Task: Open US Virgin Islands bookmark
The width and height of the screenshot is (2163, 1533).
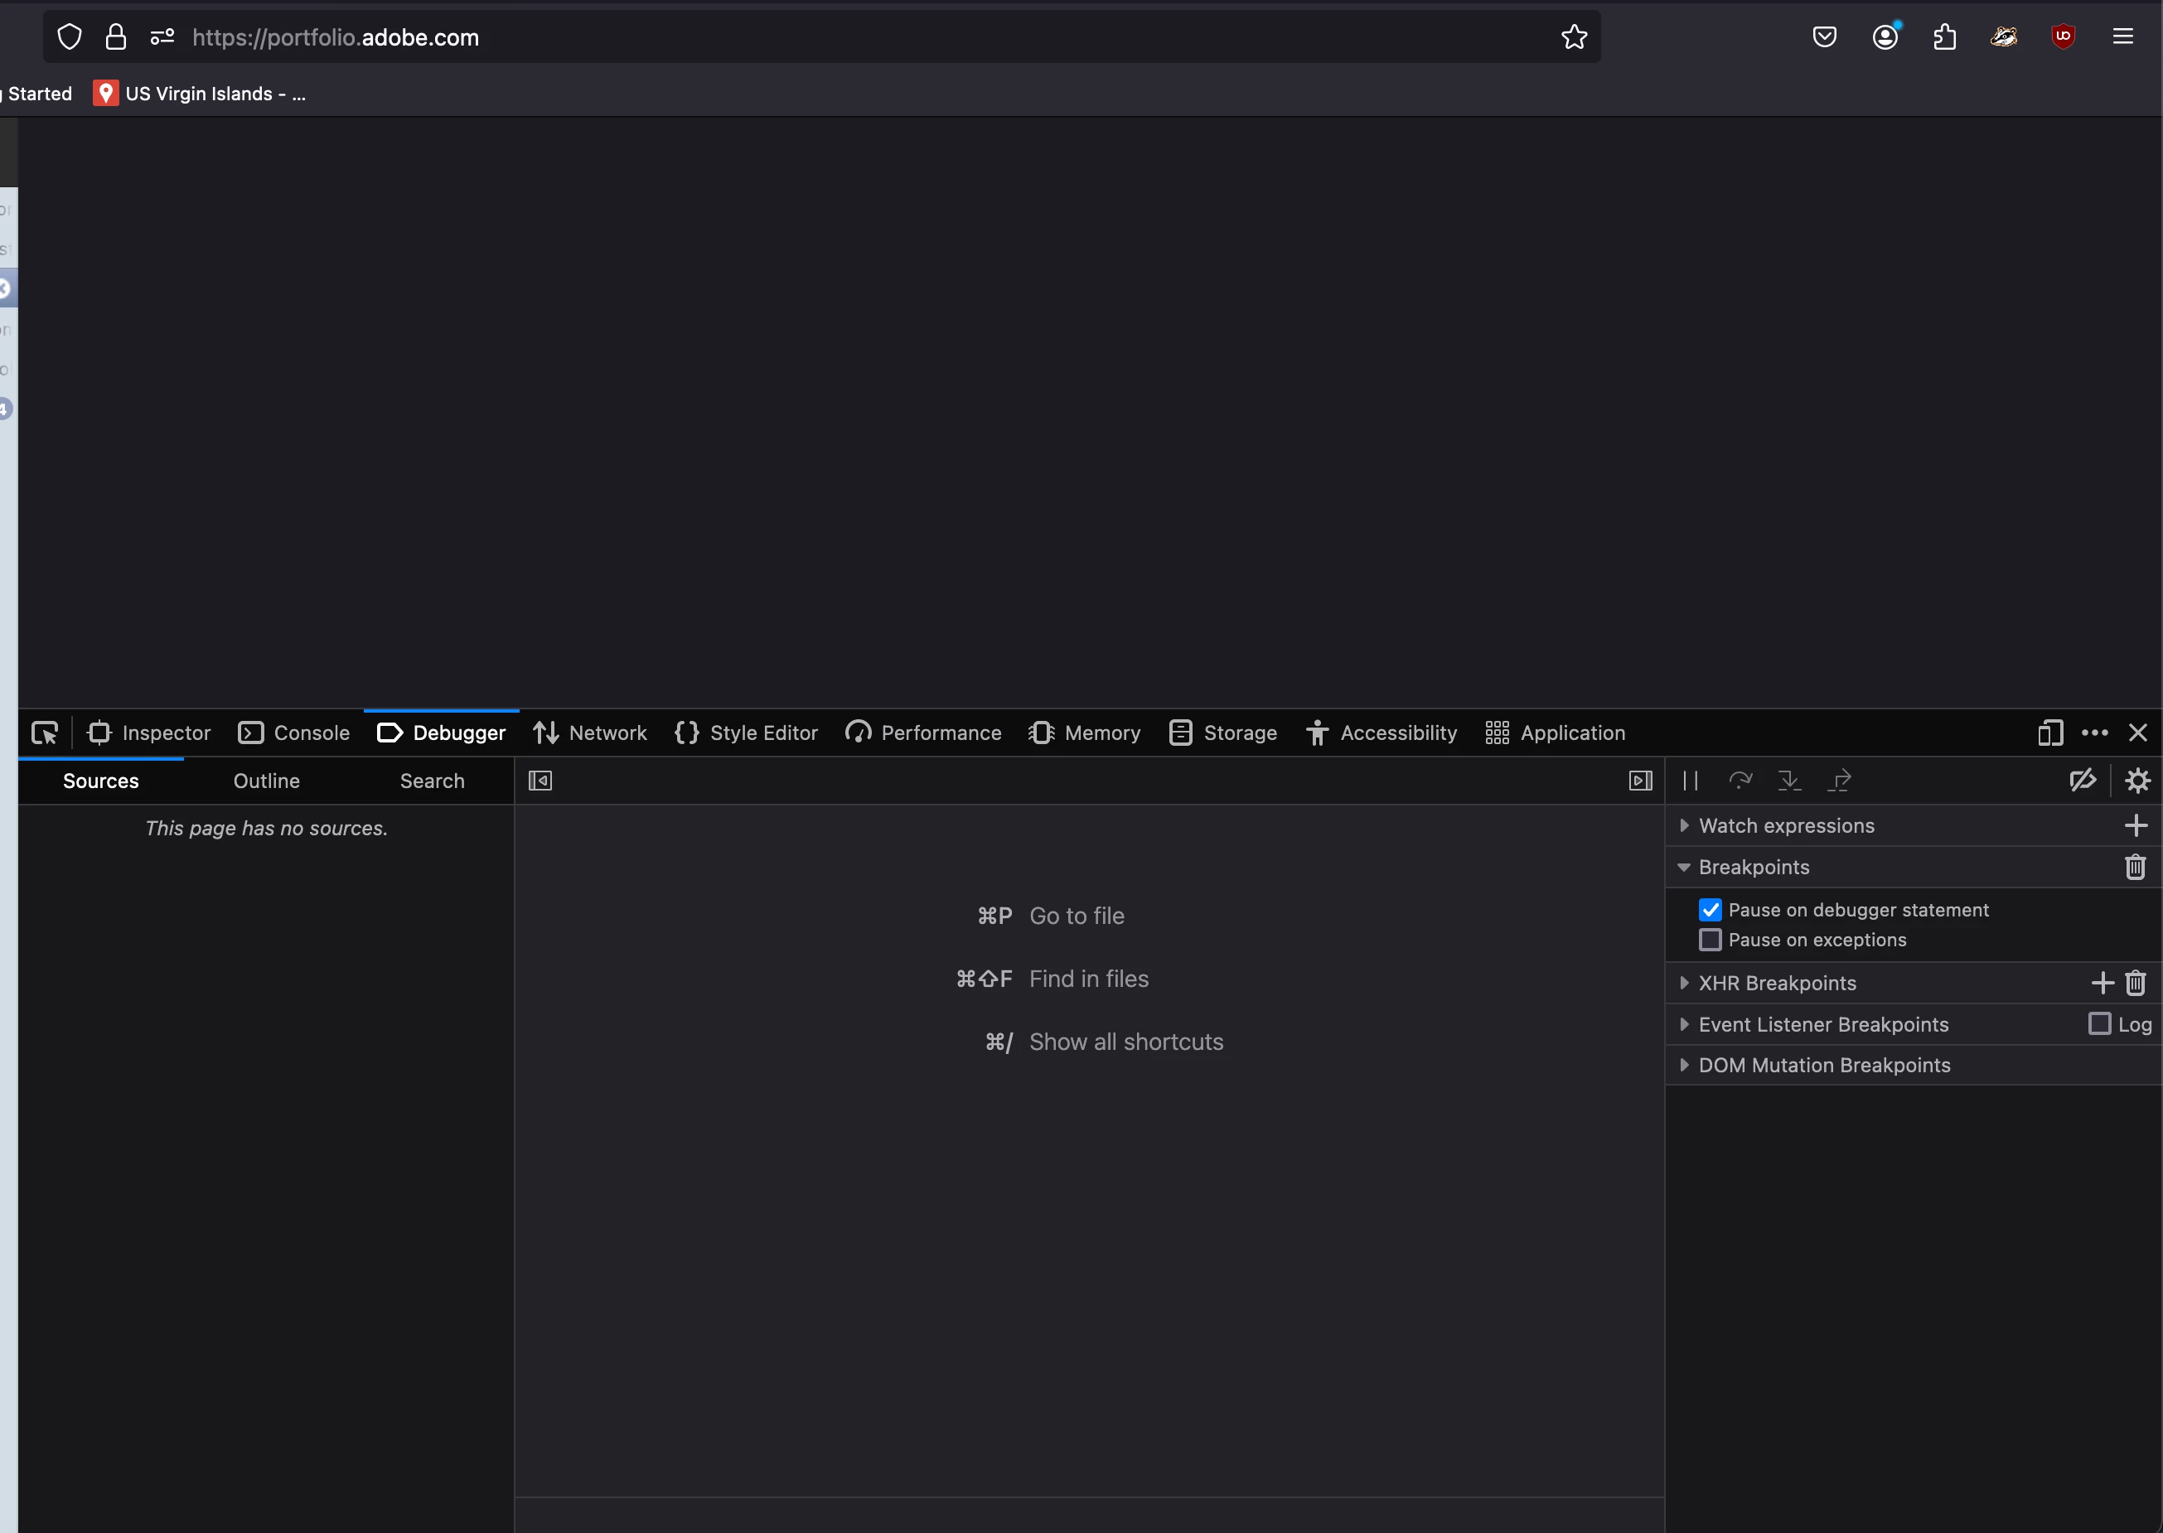Action: pyautogui.click(x=201, y=94)
